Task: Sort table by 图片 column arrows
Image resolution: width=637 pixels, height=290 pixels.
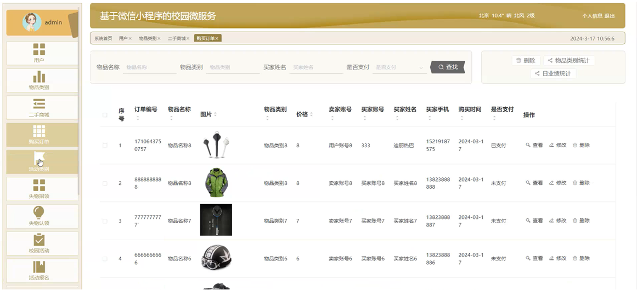Action: 215,115
